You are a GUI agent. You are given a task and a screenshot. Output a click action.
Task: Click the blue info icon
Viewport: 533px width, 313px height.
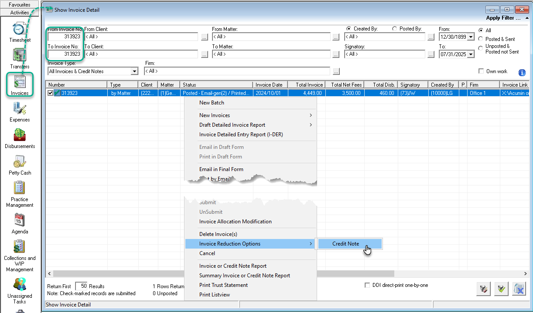pos(522,73)
